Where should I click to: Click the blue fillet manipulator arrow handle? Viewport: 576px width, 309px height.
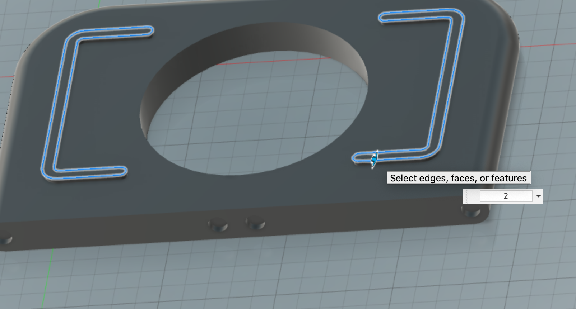pyautogui.click(x=374, y=160)
